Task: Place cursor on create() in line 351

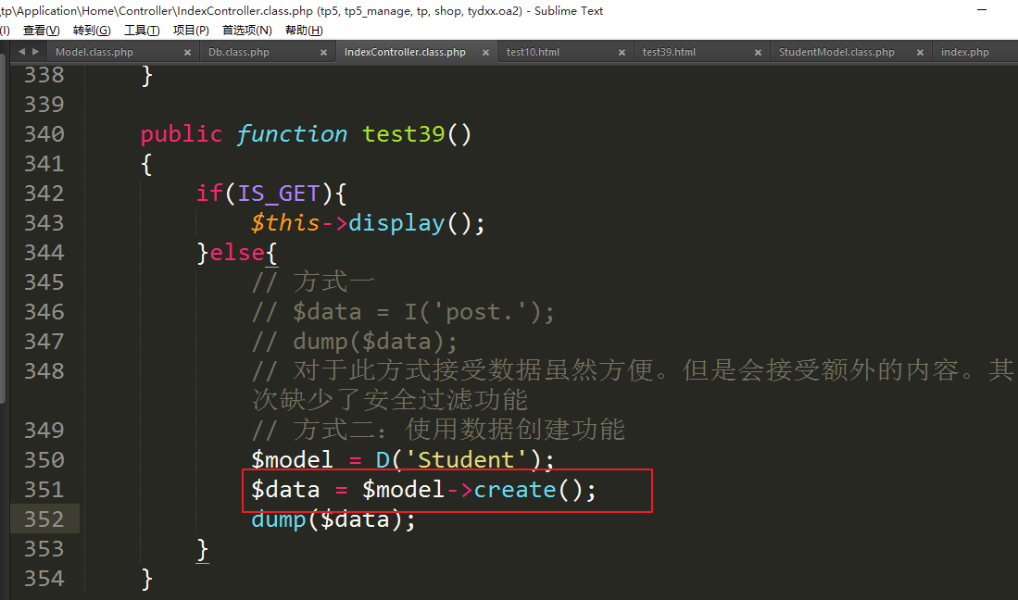Action: [514, 490]
